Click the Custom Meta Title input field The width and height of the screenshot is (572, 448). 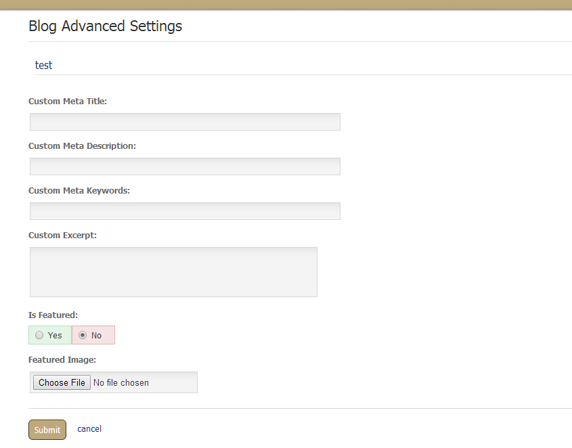pyautogui.click(x=185, y=122)
